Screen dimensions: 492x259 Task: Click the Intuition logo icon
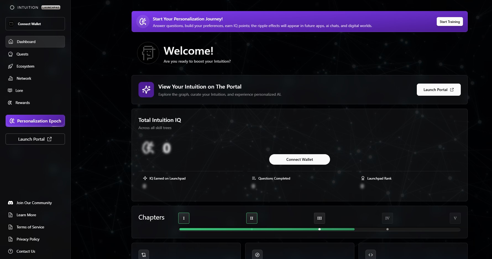click(12, 7)
